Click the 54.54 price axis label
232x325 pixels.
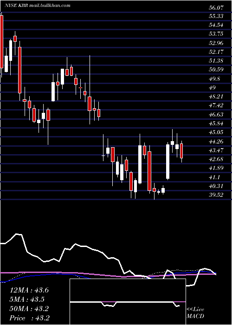pos(216,25)
